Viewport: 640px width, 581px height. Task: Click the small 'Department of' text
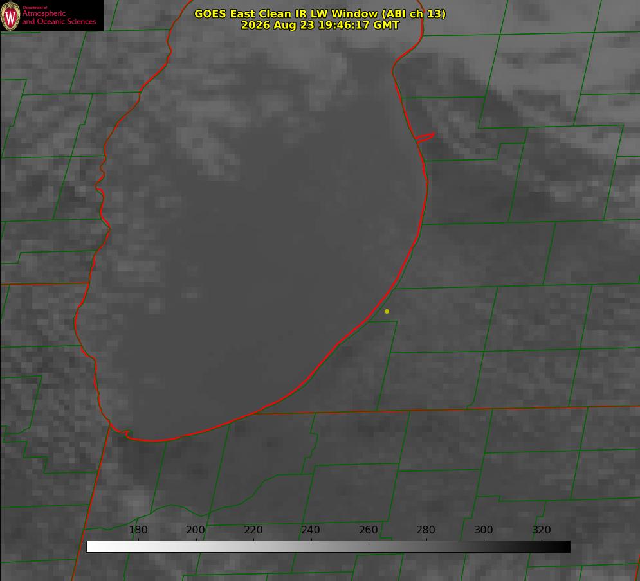click(35, 8)
